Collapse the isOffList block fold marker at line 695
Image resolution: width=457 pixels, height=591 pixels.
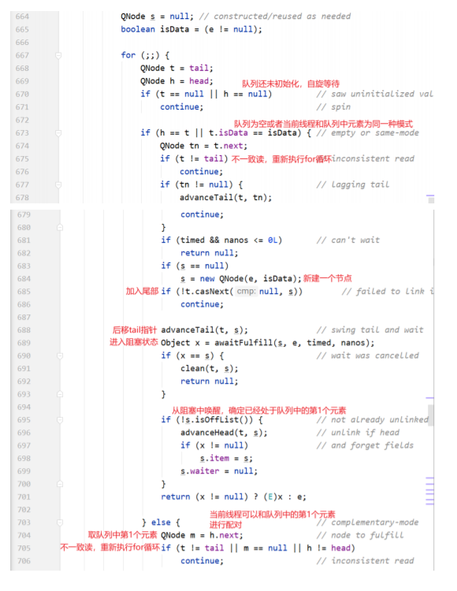tap(60, 420)
